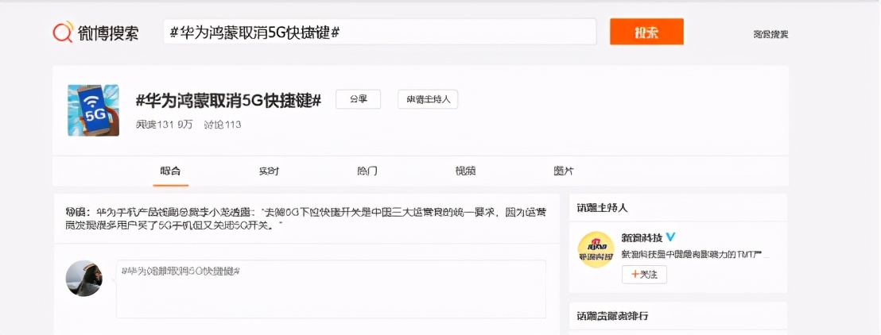Image resolution: width=881 pixels, height=335 pixels.
Task: Switch to the third (hot) tab
Action: 367,171
